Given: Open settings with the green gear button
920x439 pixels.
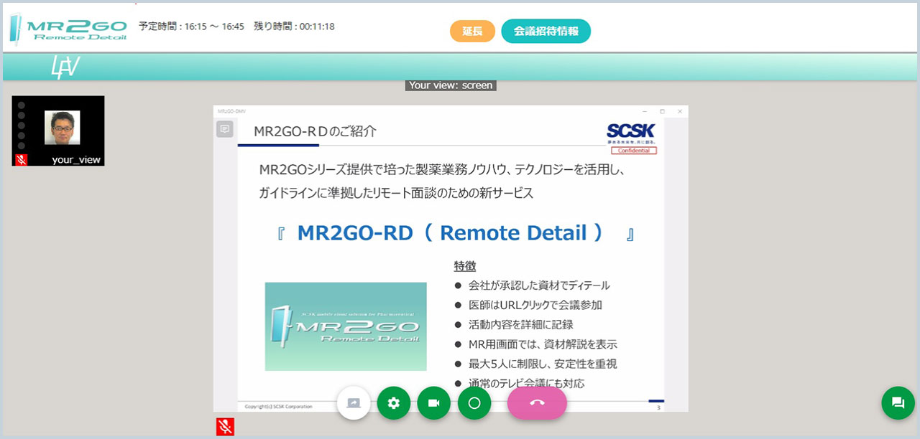Looking at the screenshot, I should (393, 403).
